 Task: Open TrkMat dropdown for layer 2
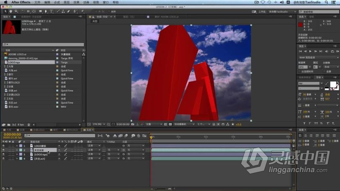pos(113,150)
